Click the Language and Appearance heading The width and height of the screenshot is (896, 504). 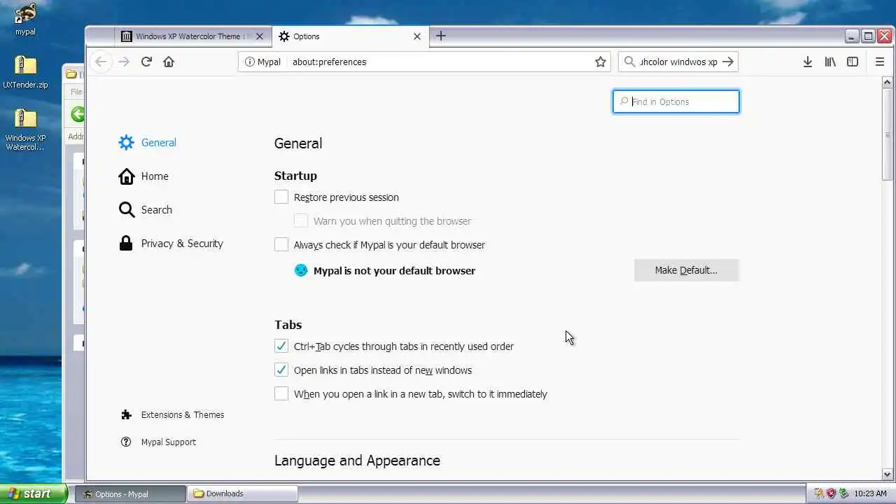click(357, 461)
